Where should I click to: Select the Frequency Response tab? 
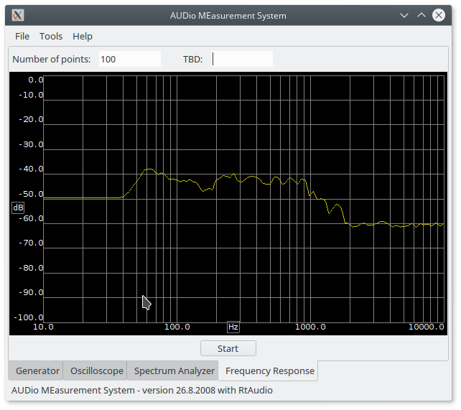coord(269,371)
